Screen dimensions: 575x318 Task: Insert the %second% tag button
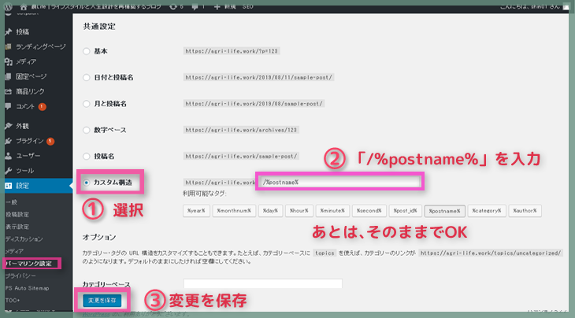tap(369, 211)
